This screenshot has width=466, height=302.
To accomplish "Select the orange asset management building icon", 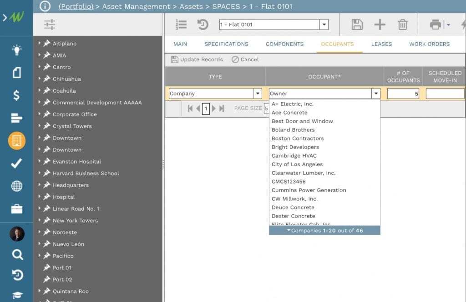I will [17, 141].
